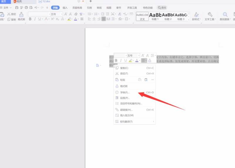Screen dimensions: 235x168
Task: Open the ribbon font size 五号 dropdown
Action: [62, 14]
